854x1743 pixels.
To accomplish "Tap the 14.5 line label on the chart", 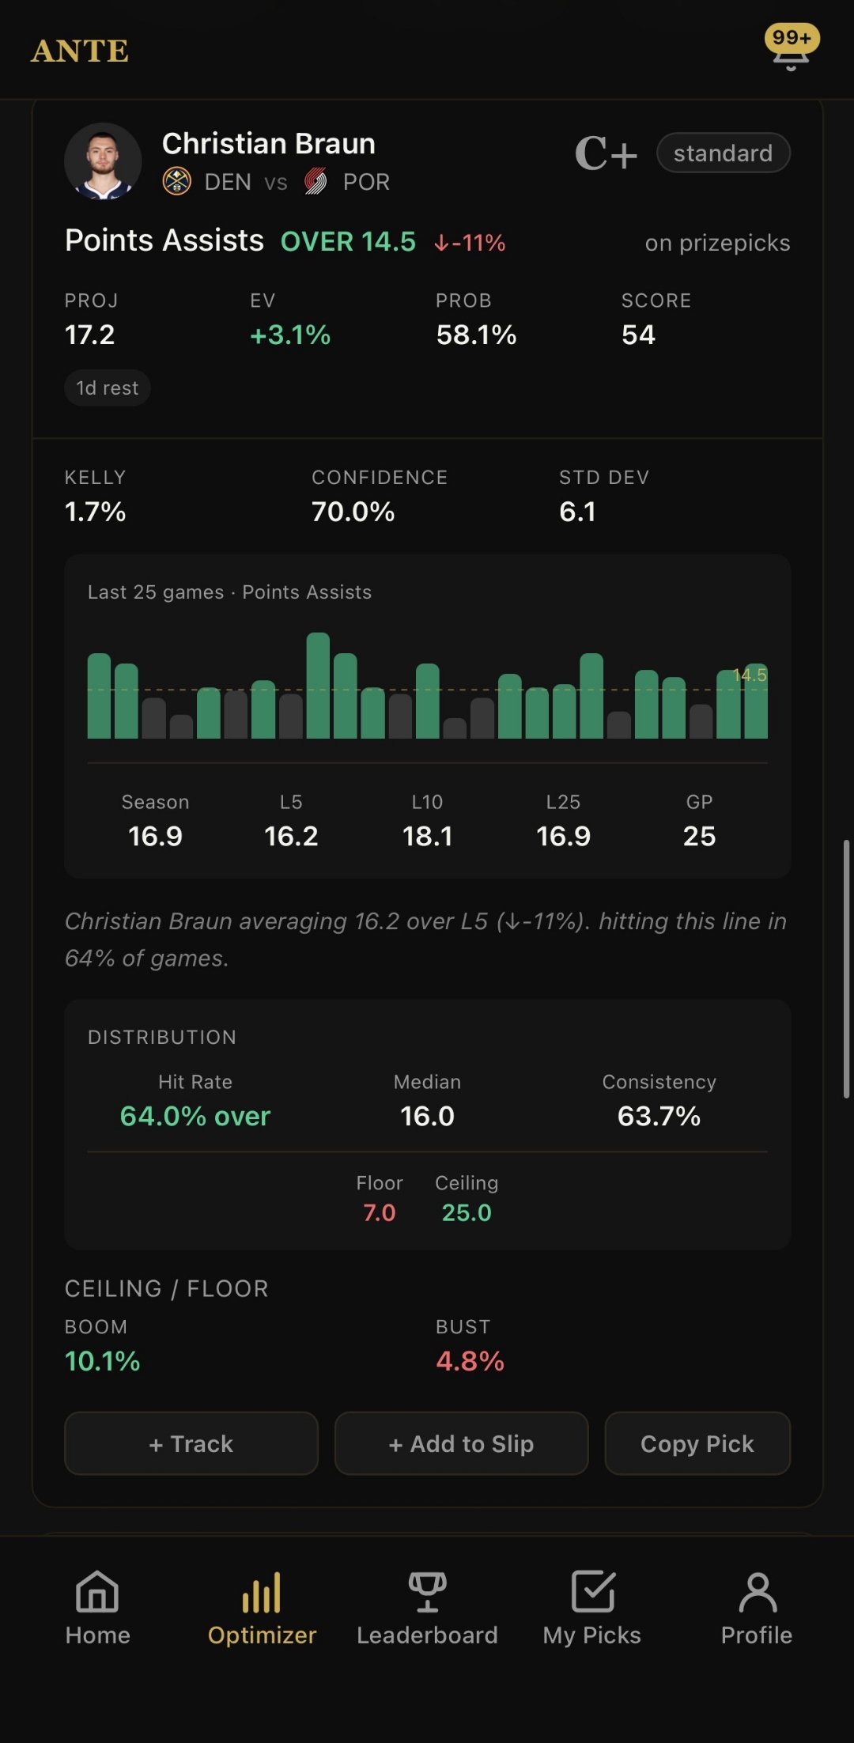I will 749,675.
